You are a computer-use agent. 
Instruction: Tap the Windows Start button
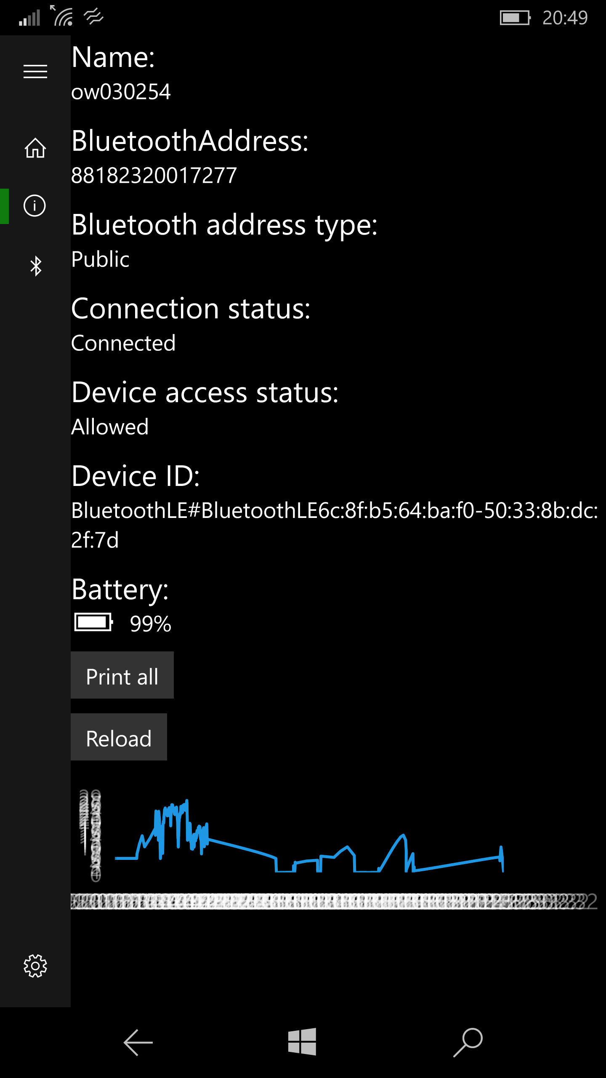pyautogui.click(x=302, y=1042)
